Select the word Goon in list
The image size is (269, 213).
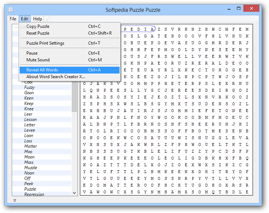(x=29, y=93)
